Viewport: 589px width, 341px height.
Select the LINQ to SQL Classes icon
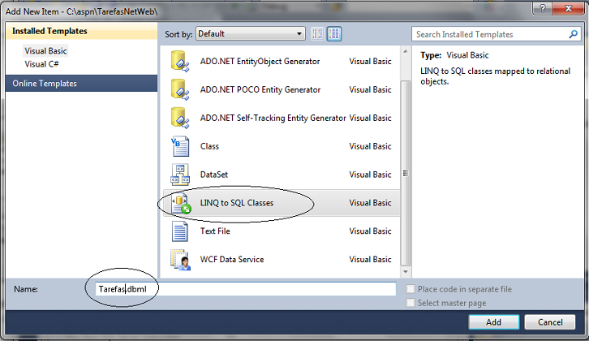tap(181, 203)
